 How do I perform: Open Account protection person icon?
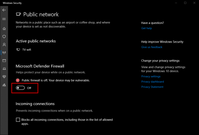pyautogui.click(x=4, y=45)
